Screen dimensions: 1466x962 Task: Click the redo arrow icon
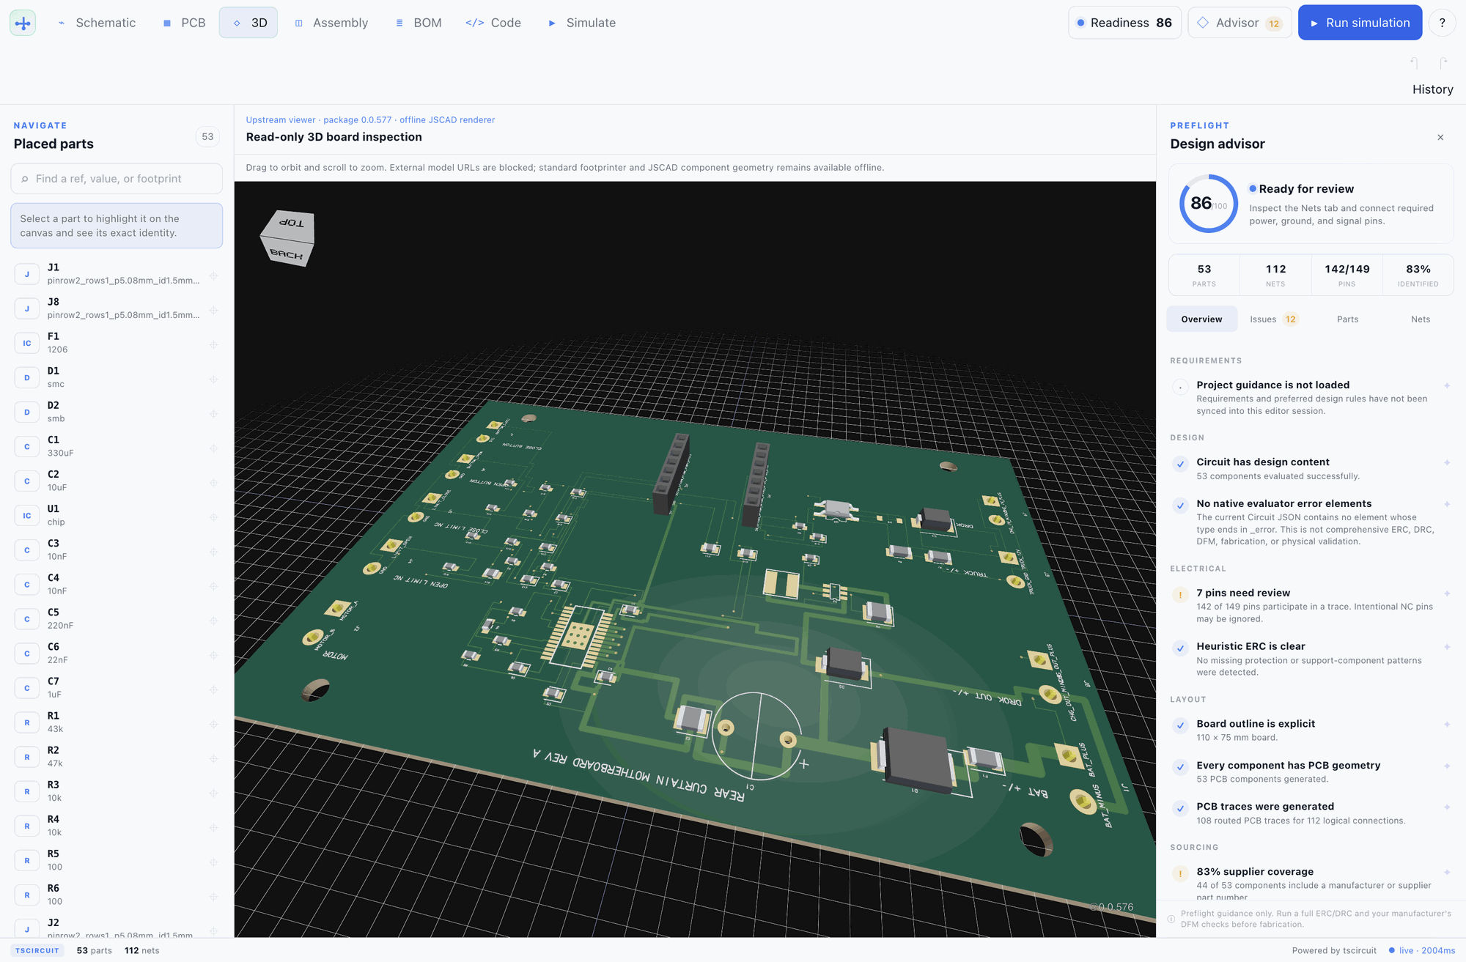pyautogui.click(x=1443, y=64)
